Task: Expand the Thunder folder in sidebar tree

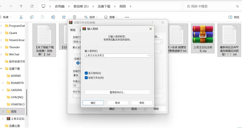Action: 2,47
